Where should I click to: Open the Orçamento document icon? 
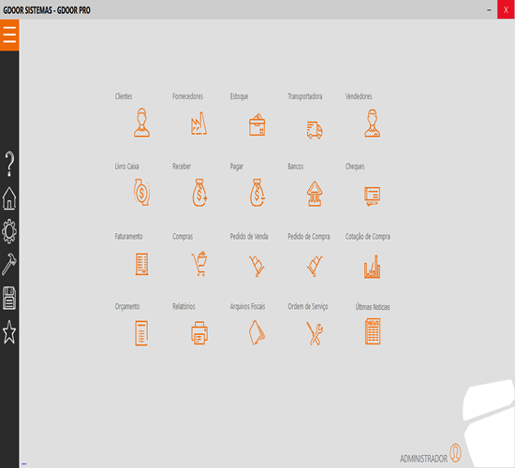(141, 333)
